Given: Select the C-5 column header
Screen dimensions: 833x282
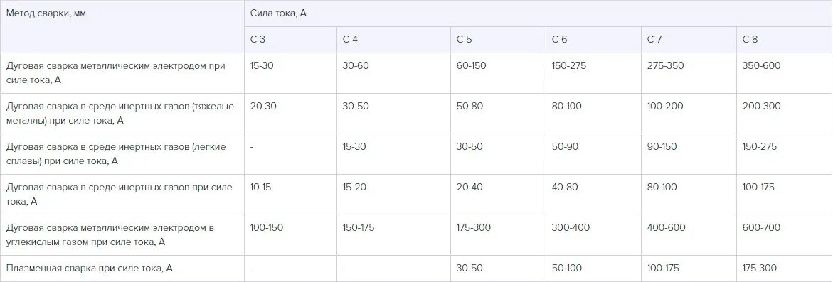Looking at the screenshot, I should point(499,40).
